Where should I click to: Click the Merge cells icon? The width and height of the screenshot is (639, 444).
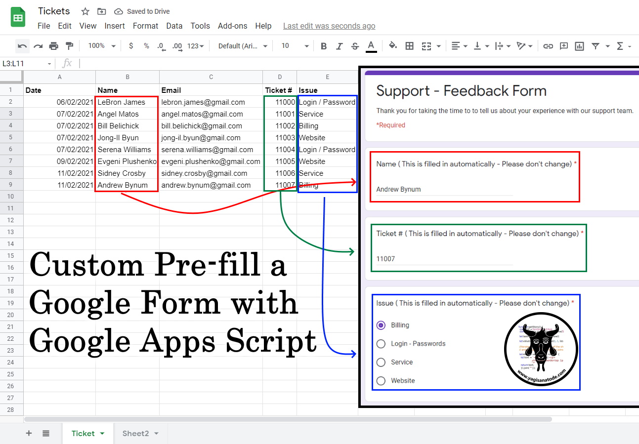(426, 46)
